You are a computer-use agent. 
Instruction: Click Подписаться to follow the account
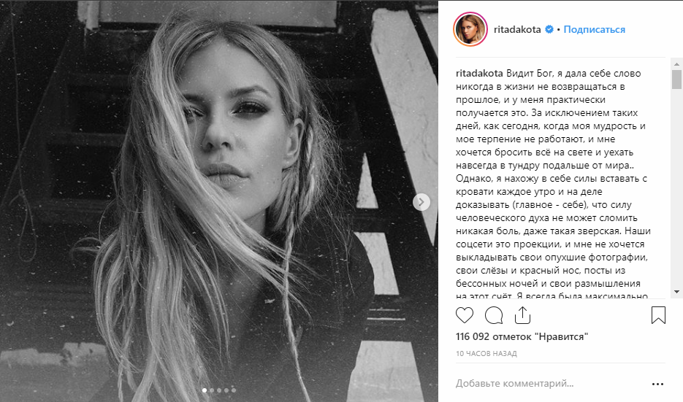[594, 30]
